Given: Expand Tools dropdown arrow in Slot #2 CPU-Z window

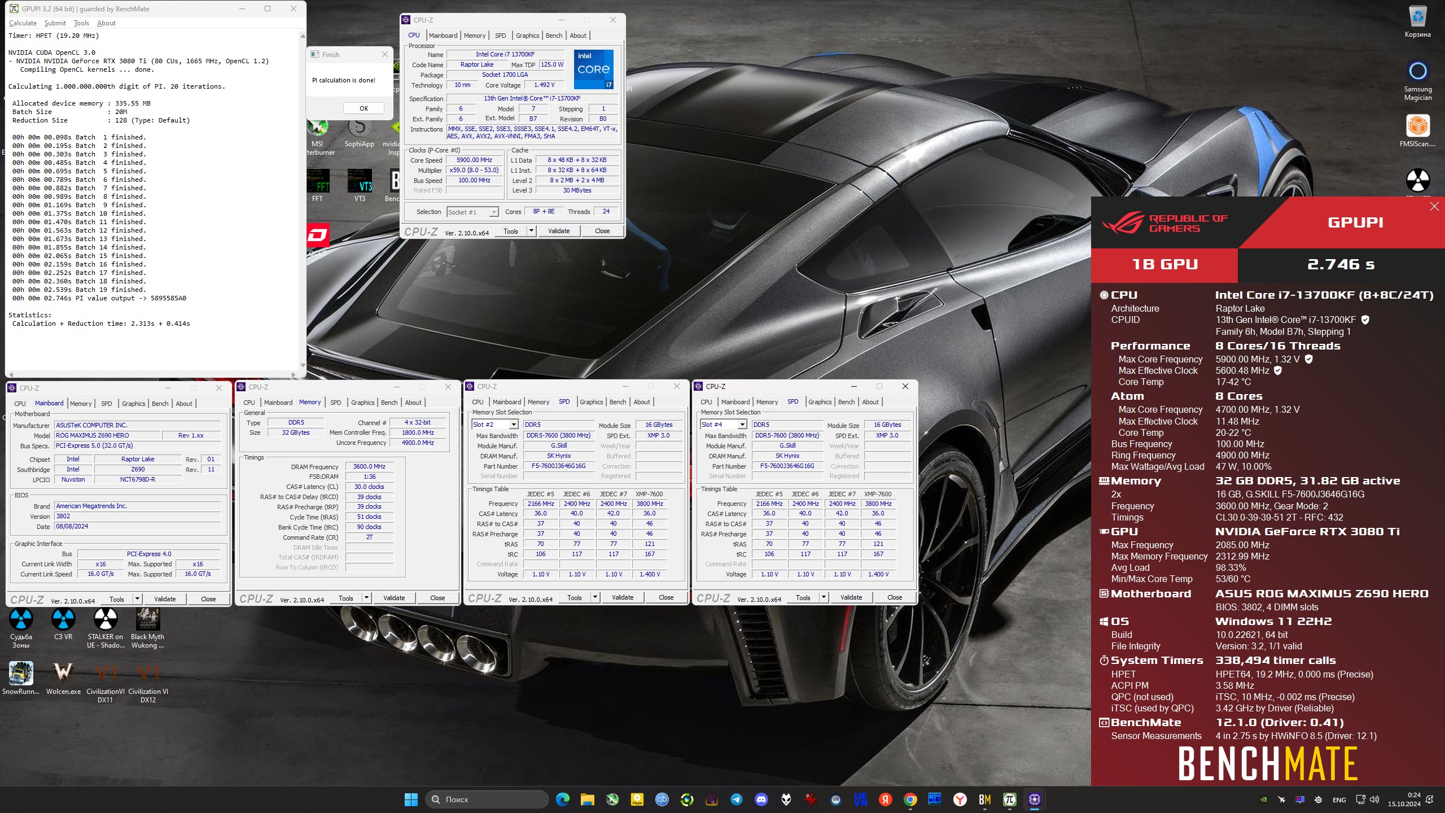Looking at the screenshot, I should point(595,597).
